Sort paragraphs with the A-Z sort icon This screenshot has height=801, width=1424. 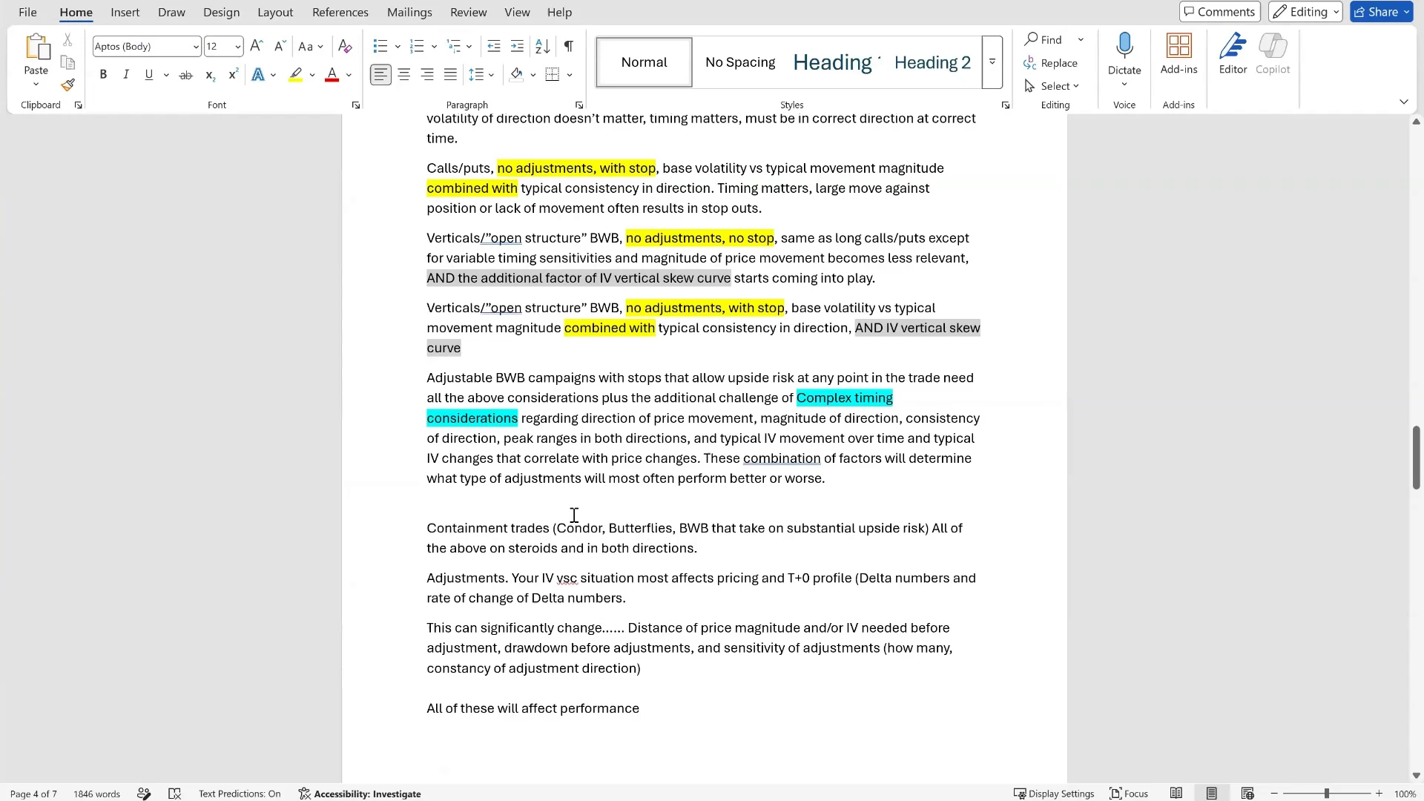[543, 46]
